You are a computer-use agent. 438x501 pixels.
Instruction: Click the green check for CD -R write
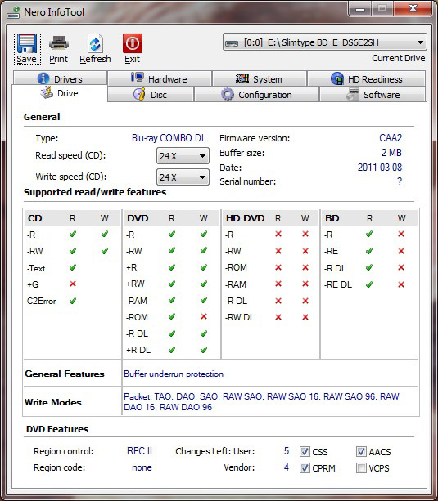105,234
